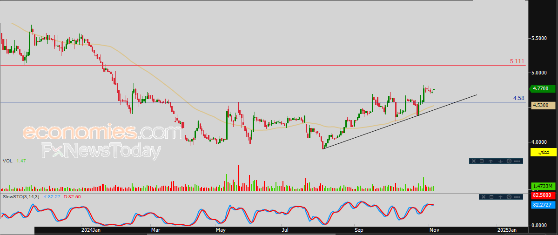558x235 pixels.
Task: Open SlowSTO indicator settings gear
Action: pos(509,197)
